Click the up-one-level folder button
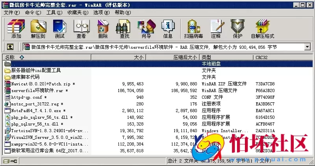 [x=10, y=47]
